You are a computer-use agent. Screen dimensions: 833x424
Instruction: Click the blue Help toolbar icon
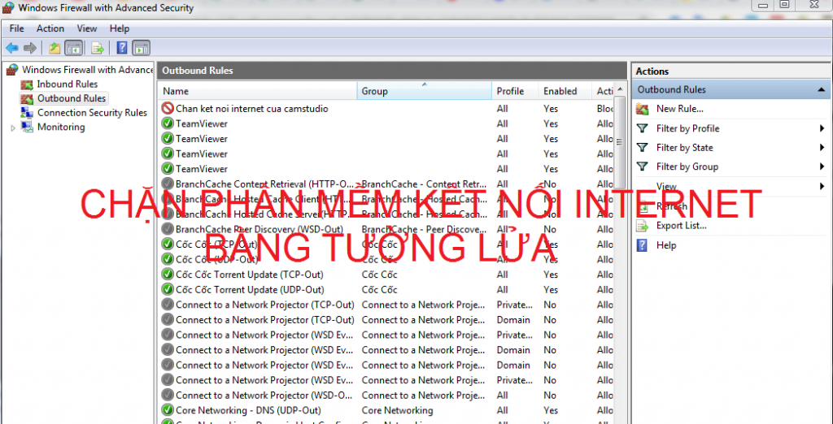point(122,48)
